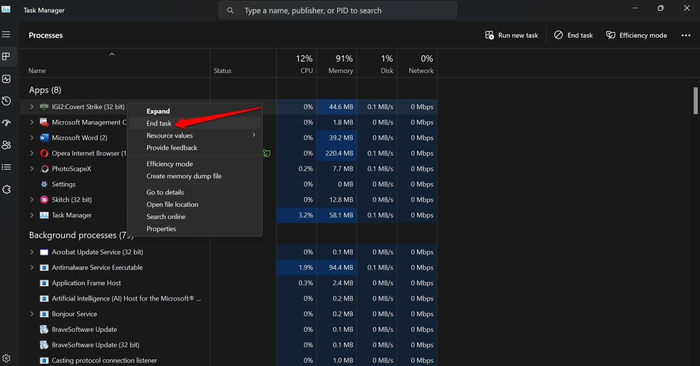Choose End task in the context menu

pos(159,123)
